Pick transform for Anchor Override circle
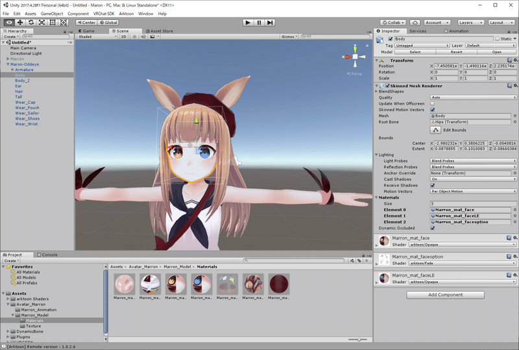The image size is (519, 350). tap(515, 173)
